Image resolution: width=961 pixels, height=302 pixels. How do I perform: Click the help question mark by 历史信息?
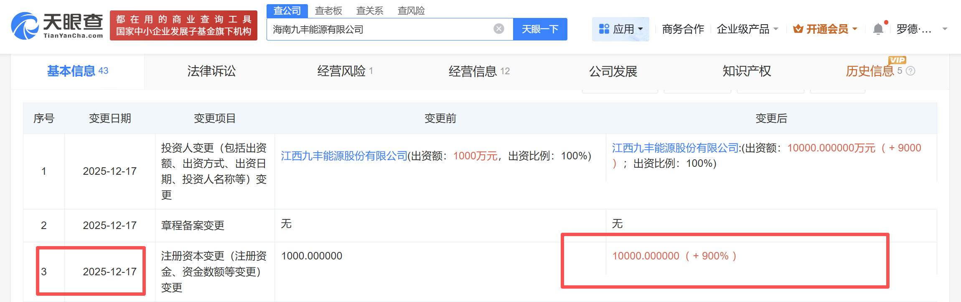point(910,71)
